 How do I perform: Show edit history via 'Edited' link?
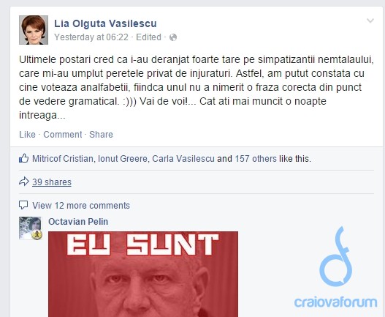coord(148,37)
